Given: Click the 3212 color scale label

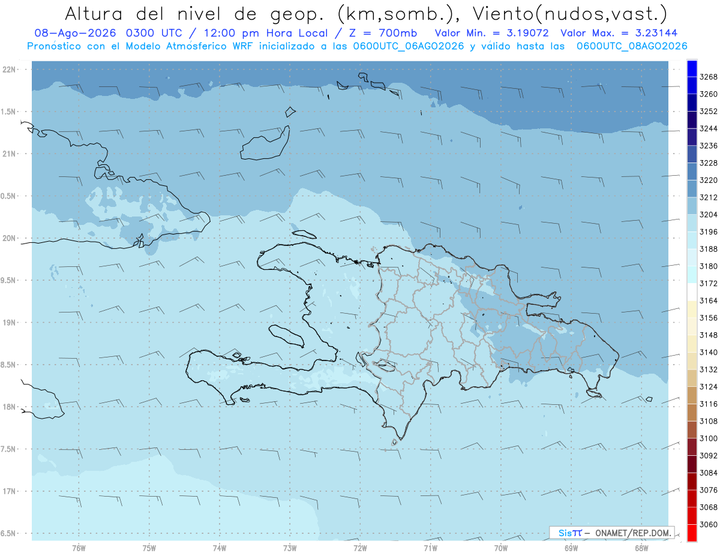Looking at the screenshot, I should click(x=709, y=197).
